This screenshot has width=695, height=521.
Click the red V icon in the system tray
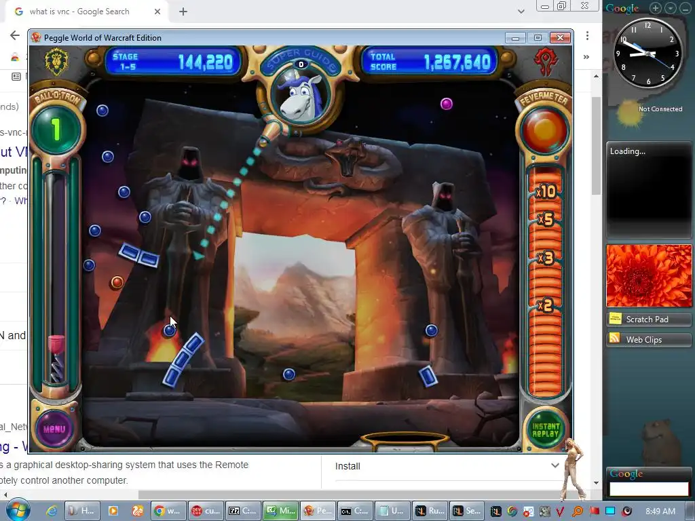[x=560, y=512]
